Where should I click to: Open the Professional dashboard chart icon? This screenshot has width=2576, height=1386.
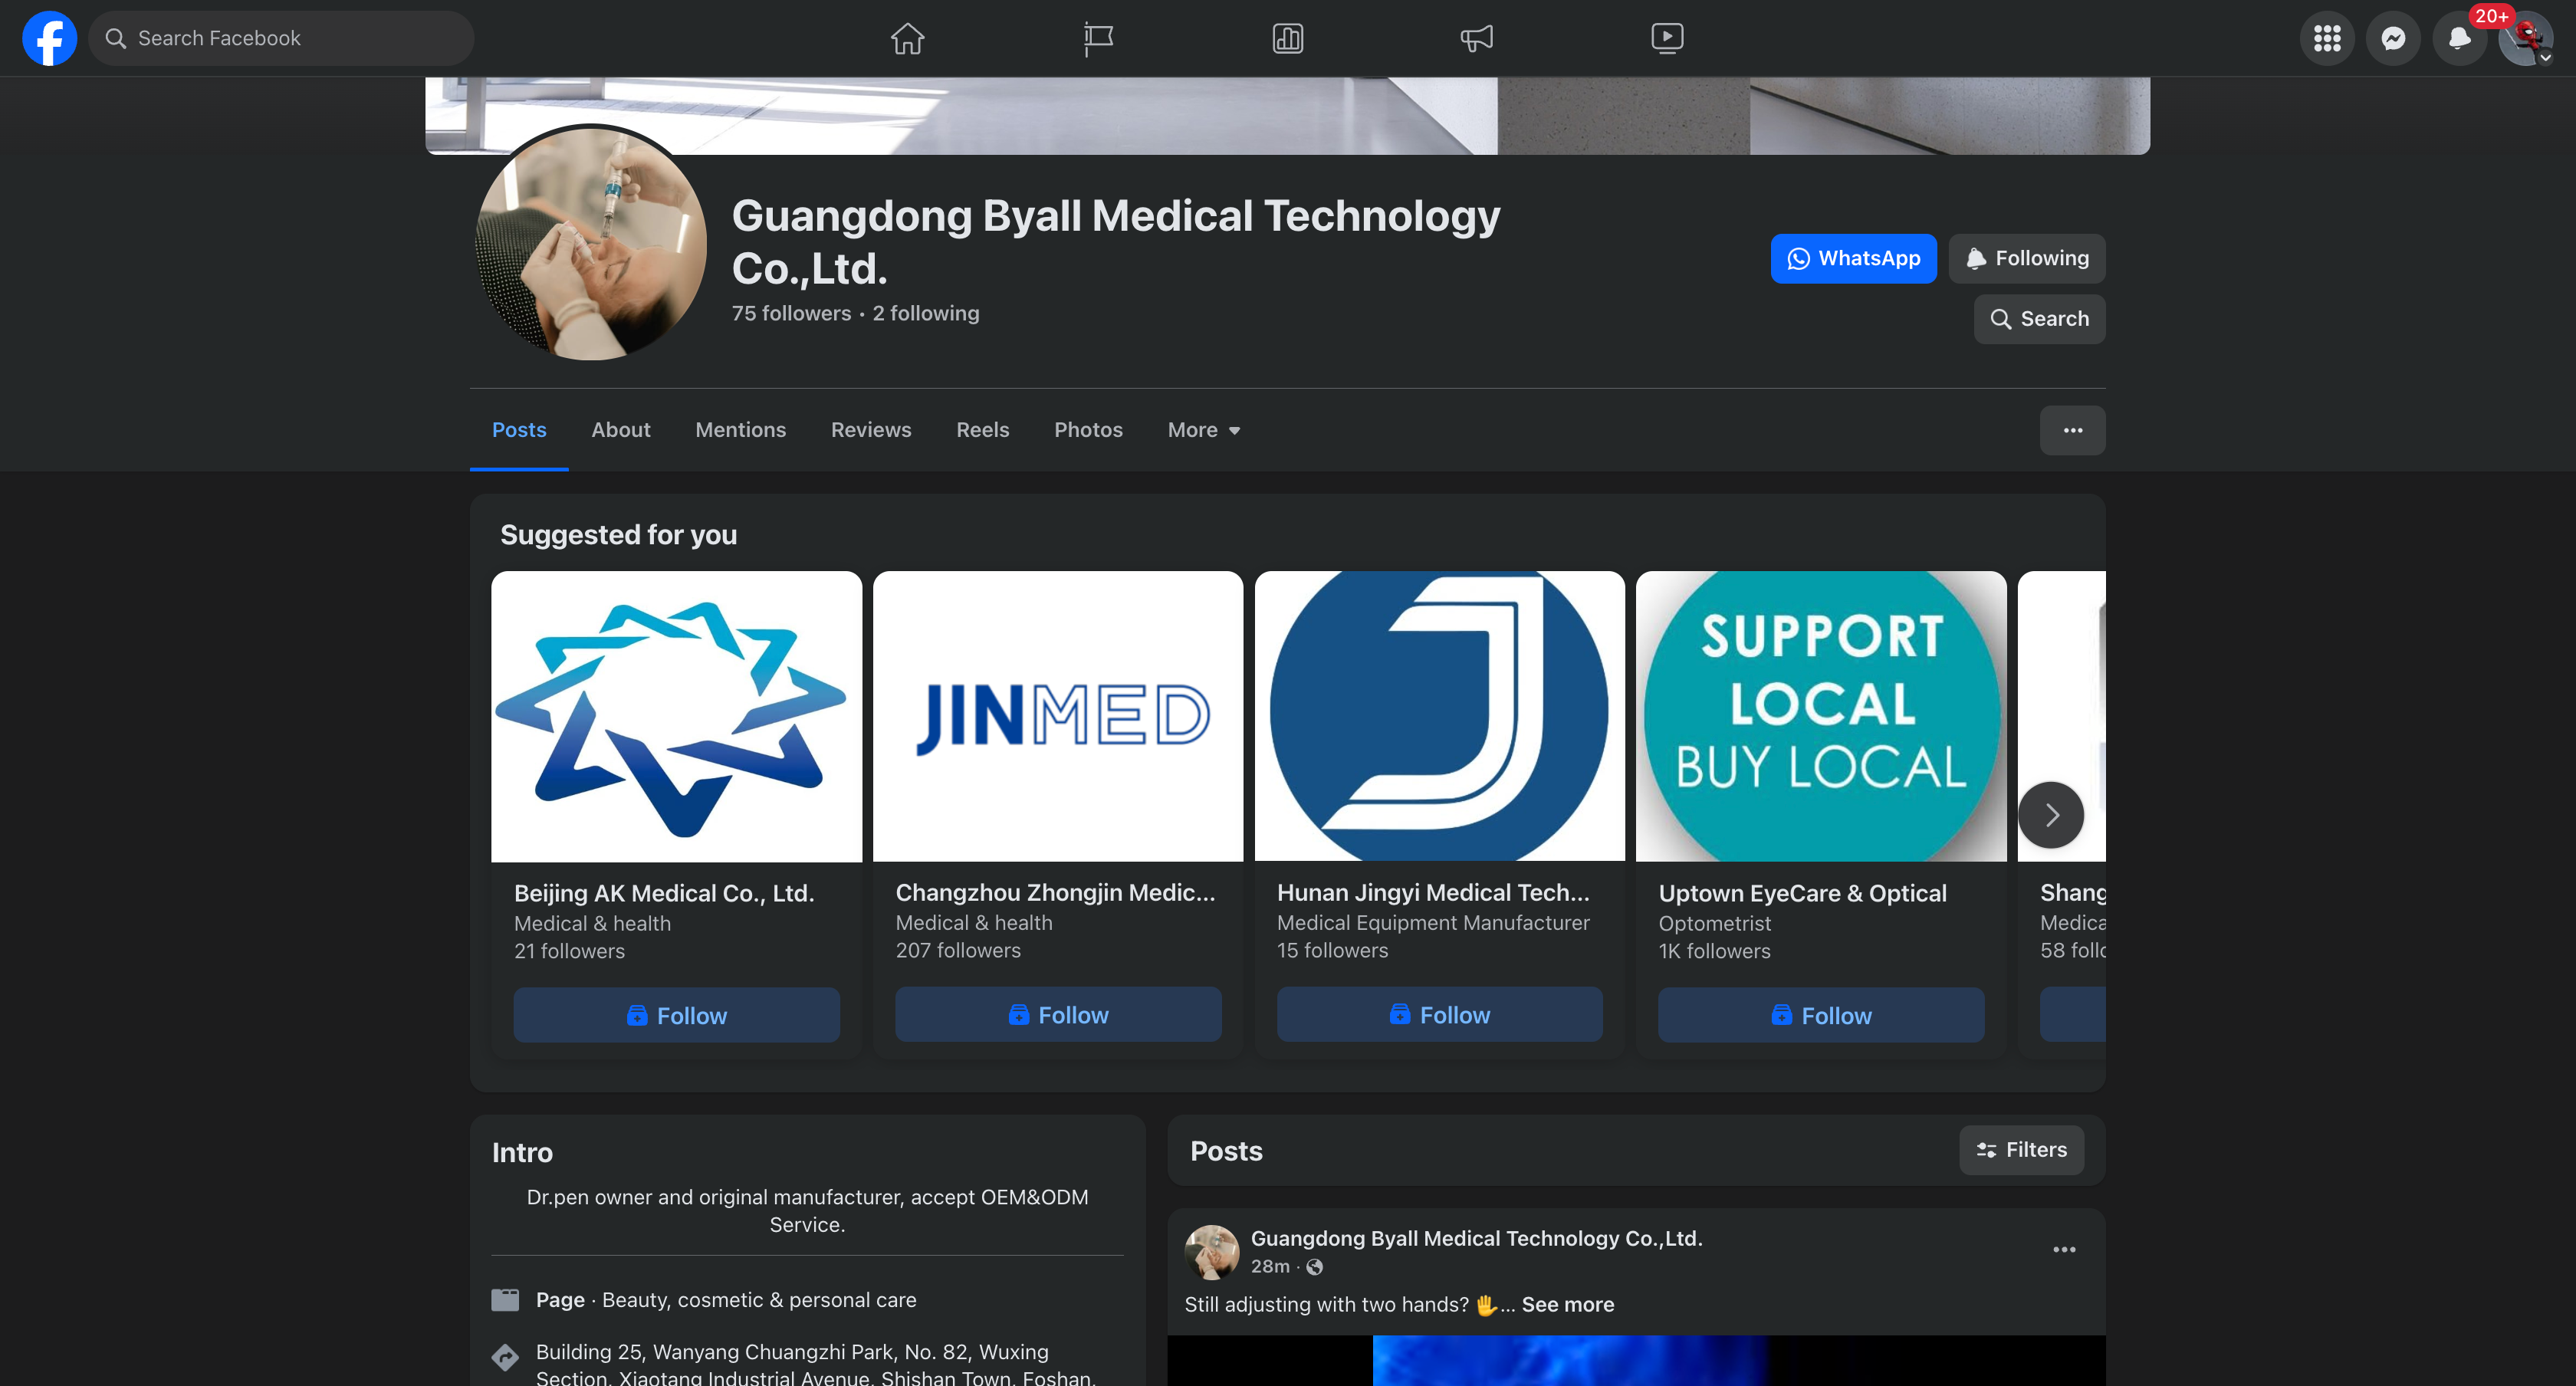pos(1287,38)
